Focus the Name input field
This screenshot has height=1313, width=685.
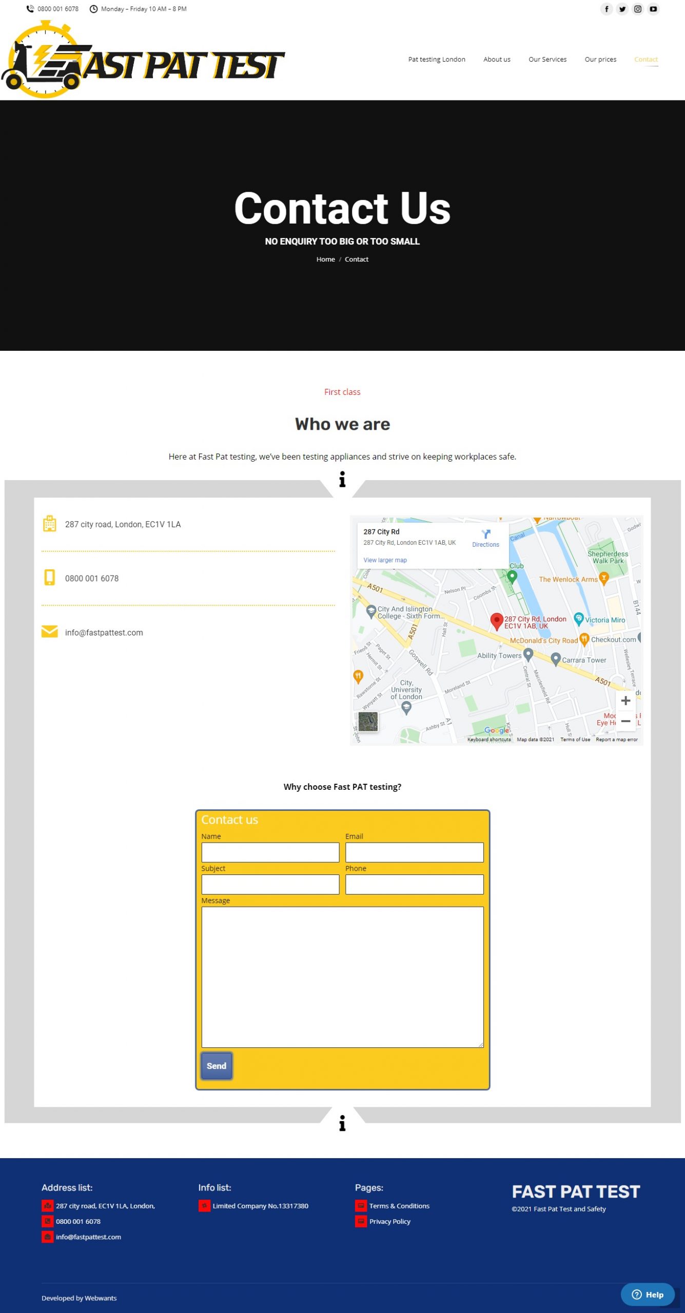[270, 852]
